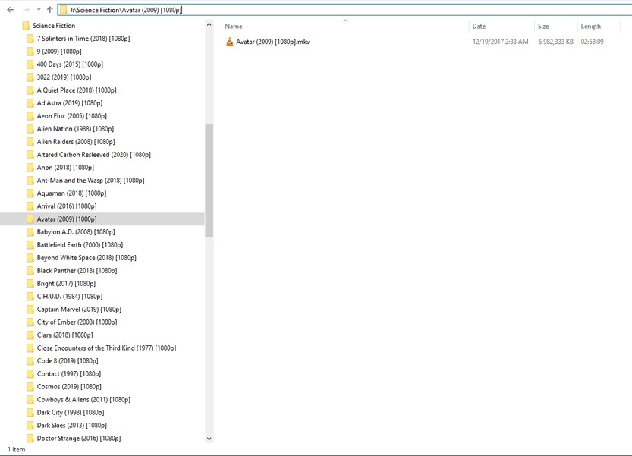Click folder icon next to Alien Nation
632x456 pixels.
[30, 129]
